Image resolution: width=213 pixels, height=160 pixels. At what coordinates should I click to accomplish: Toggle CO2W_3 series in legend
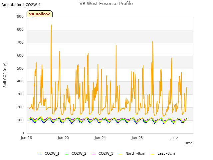[x=103, y=153]
